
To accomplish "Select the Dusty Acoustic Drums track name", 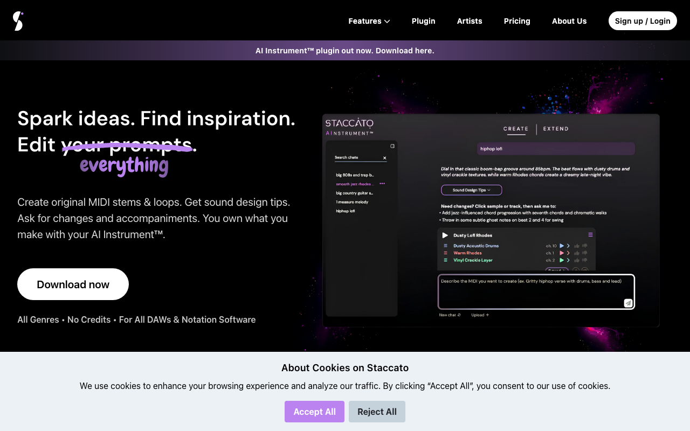I will (476, 246).
